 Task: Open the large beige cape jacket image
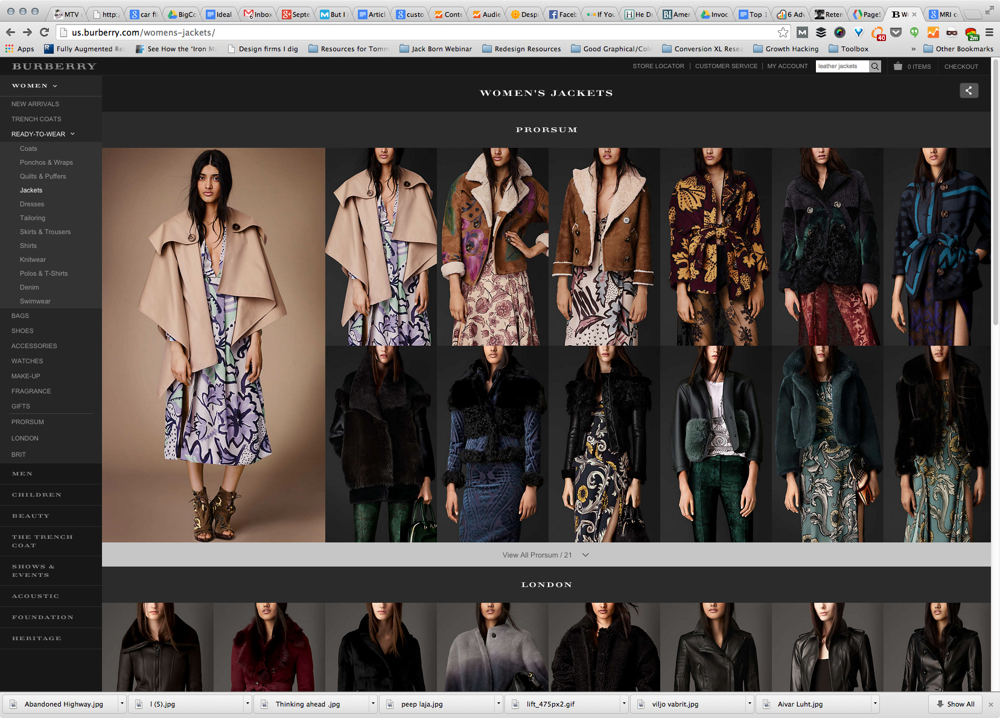pos(214,345)
